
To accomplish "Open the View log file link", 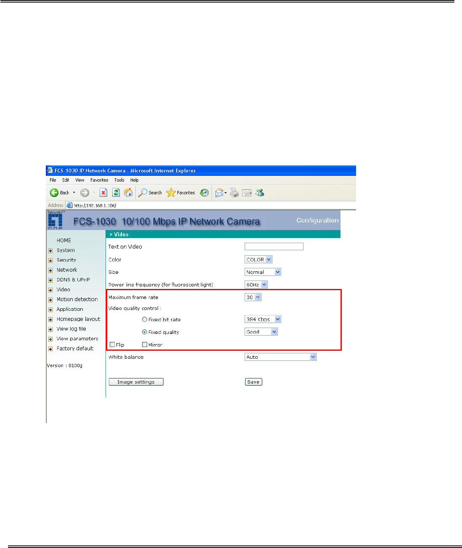I will [71, 329].
